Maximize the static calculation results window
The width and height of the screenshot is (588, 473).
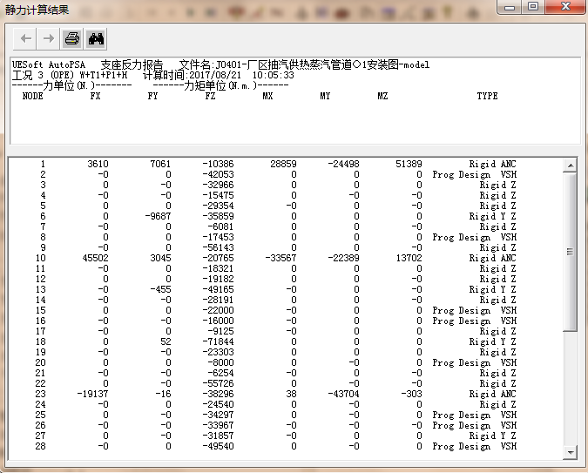tap(532, 7)
